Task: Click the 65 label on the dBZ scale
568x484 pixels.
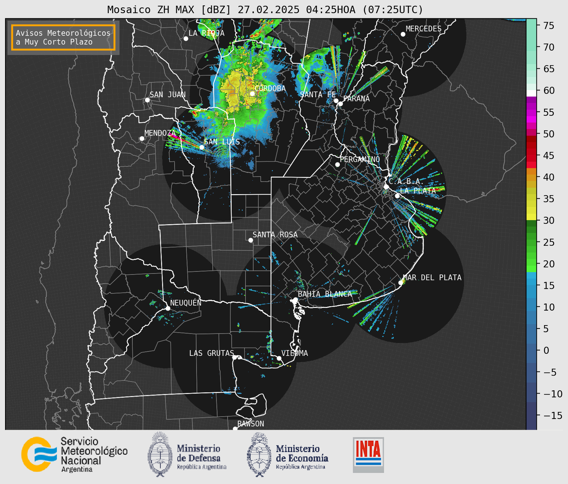Action: (548, 69)
